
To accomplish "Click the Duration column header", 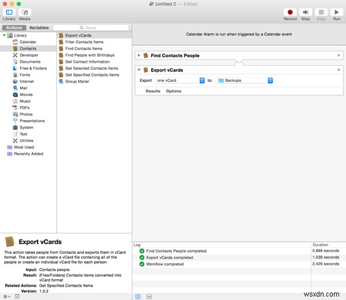I will click(x=320, y=245).
